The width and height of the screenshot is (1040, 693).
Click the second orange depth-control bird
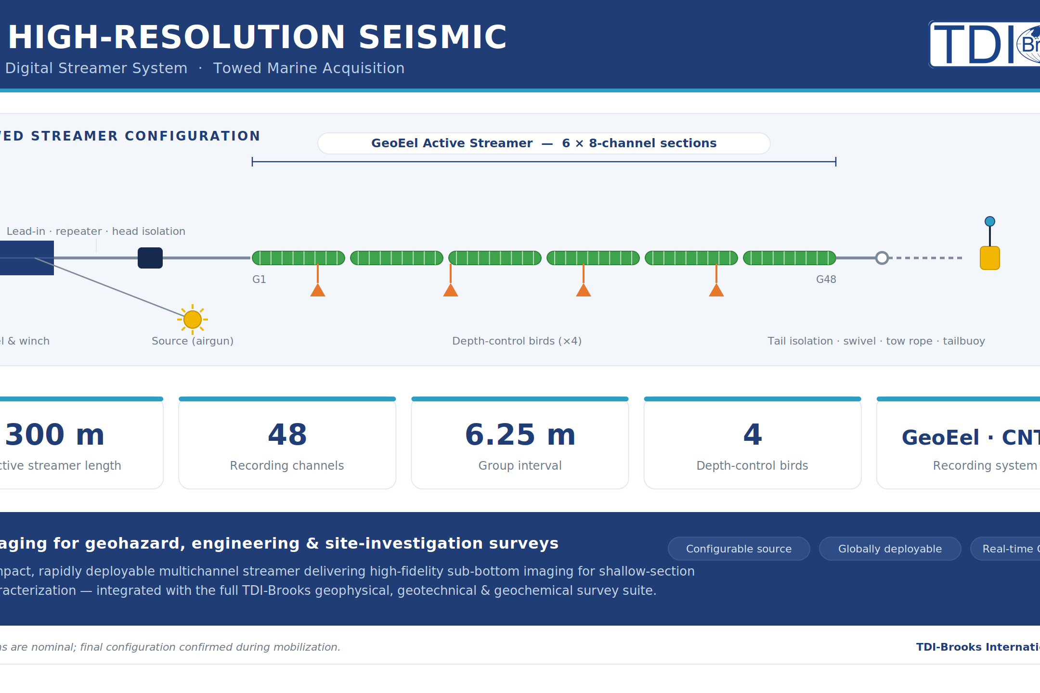(x=451, y=290)
